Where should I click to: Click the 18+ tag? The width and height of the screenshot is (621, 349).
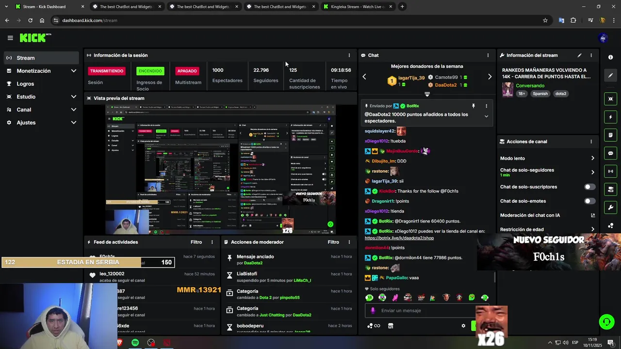(522, 94)
